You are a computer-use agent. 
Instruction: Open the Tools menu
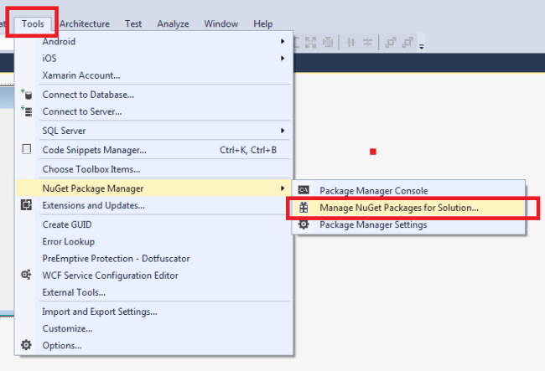tap(33, 23)
